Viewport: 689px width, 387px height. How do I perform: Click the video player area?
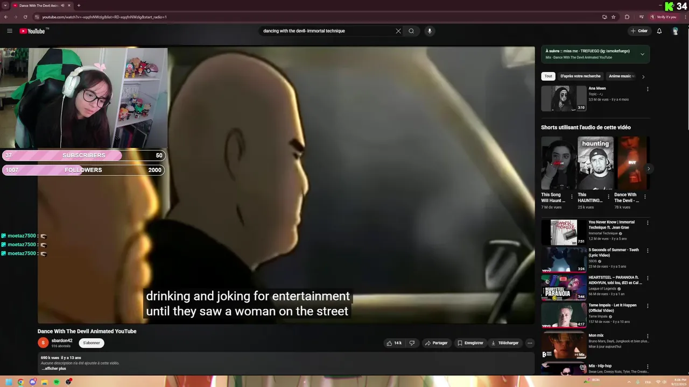286,185
